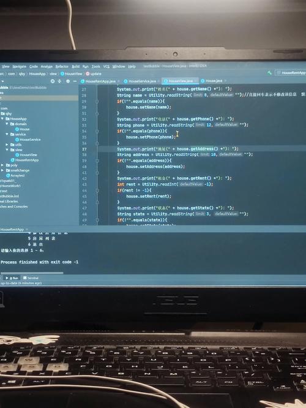
Task: Open the Window menu
Action: (119, 67)
